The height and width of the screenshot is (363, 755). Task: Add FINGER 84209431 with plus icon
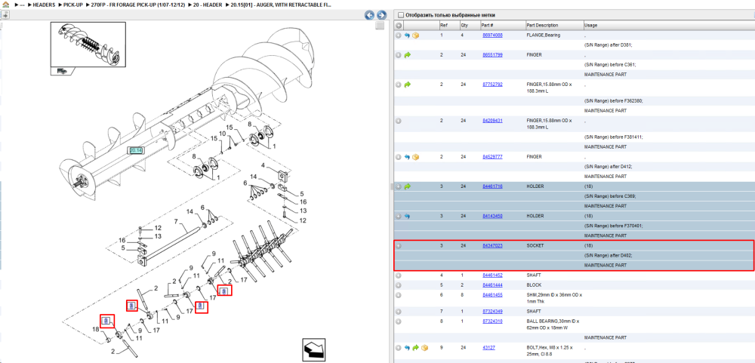point(398,121)
